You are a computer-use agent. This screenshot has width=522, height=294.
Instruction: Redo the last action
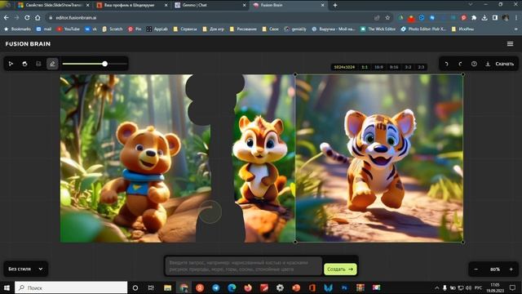point(460,64)
